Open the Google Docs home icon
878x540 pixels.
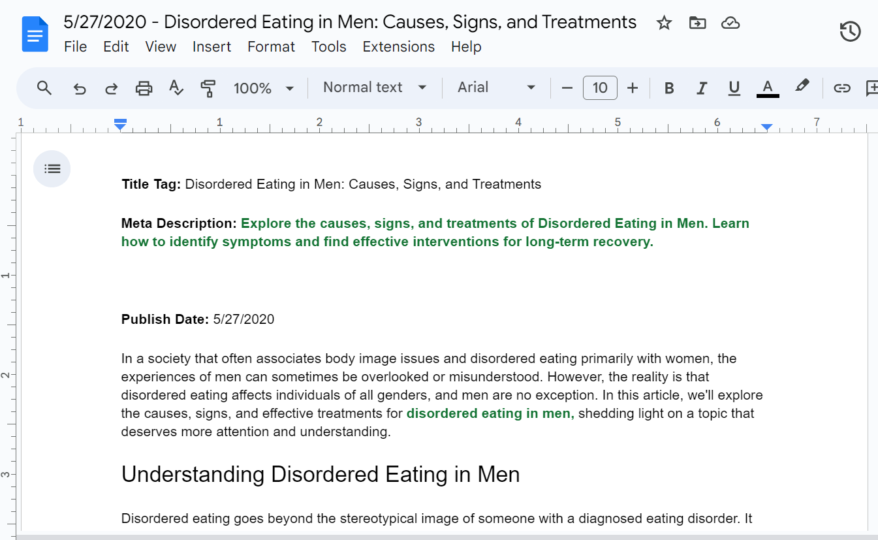(x=35, y=34)
